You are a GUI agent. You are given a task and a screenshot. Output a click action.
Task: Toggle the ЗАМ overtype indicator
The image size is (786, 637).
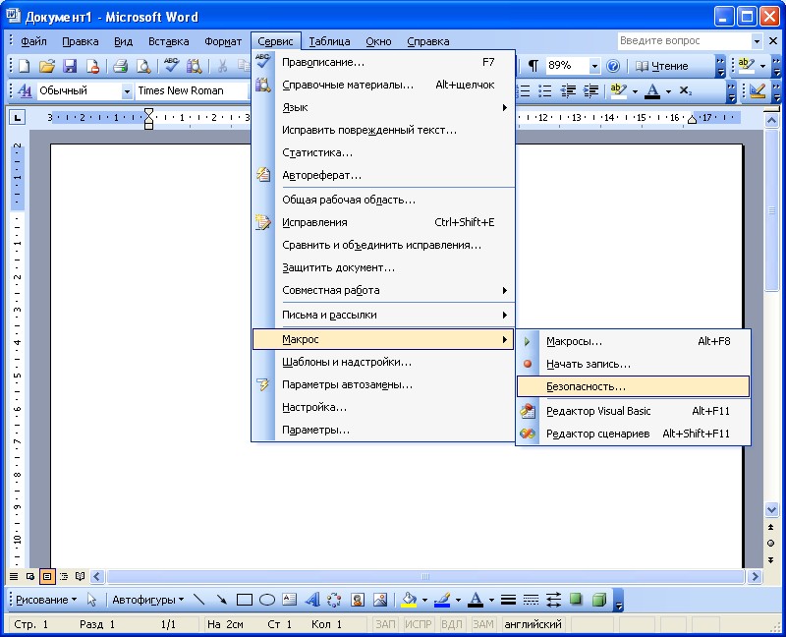(483, 624)
